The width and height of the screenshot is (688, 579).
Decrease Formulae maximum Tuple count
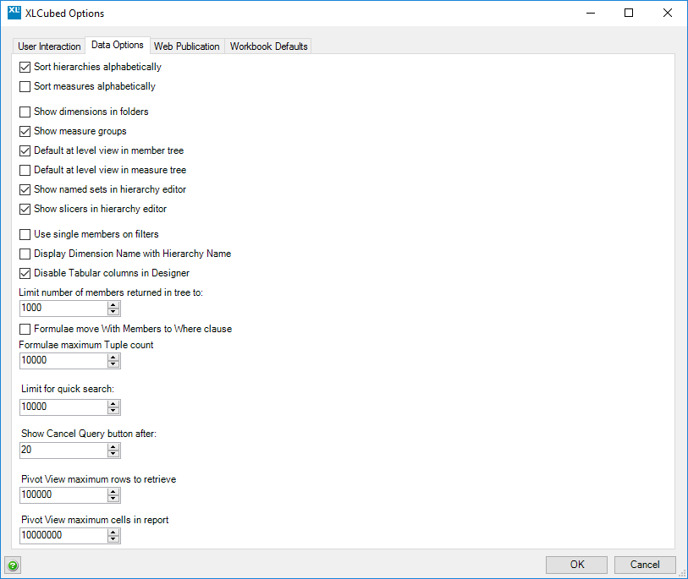(113, 364)
